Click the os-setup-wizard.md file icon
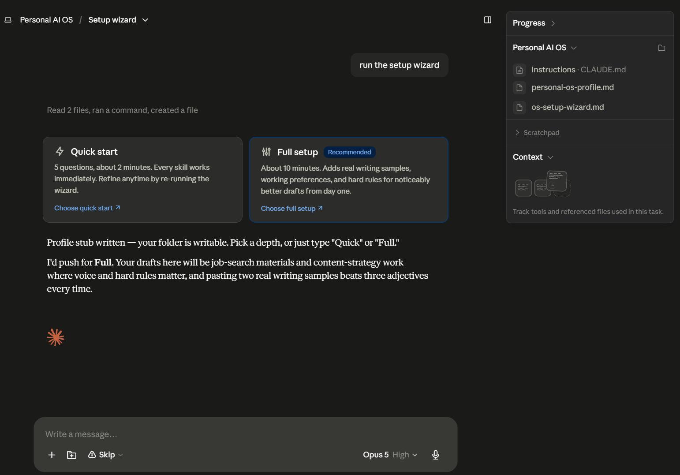 [x=519, y=107]
